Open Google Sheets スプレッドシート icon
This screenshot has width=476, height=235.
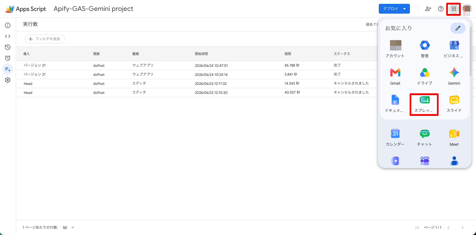(425, 104)
